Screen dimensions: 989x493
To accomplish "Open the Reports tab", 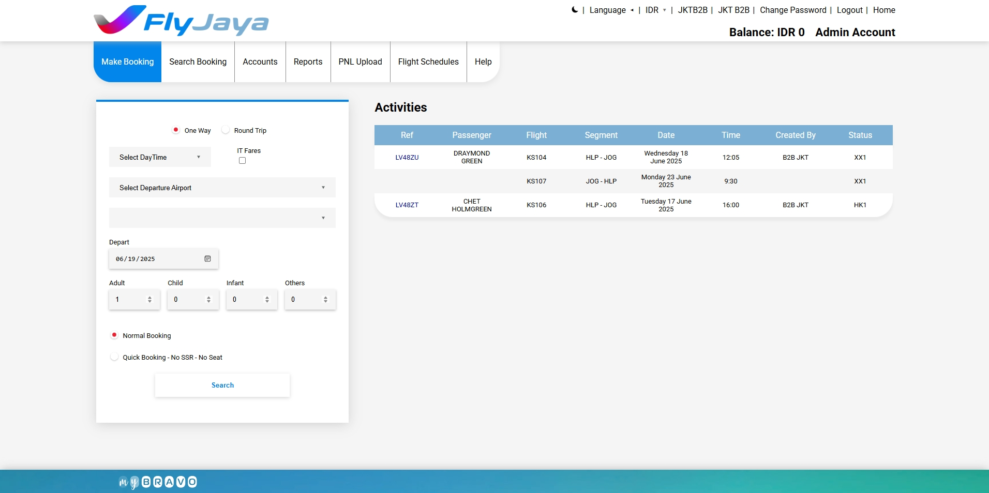I will [x=308, y=62].
